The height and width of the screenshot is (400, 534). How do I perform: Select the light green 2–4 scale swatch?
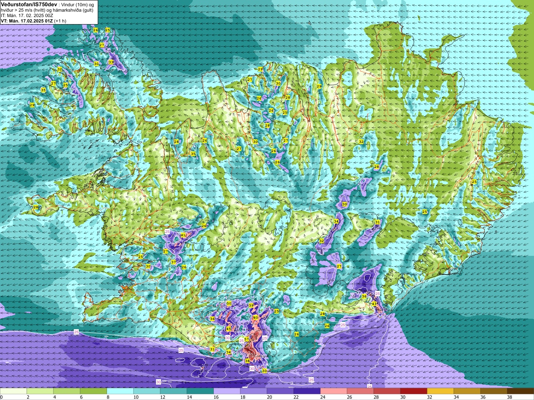(40, 391)
